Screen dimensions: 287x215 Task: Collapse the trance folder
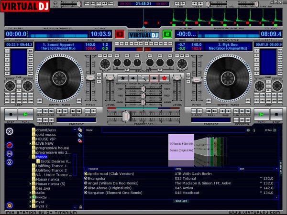coord(31,157)
